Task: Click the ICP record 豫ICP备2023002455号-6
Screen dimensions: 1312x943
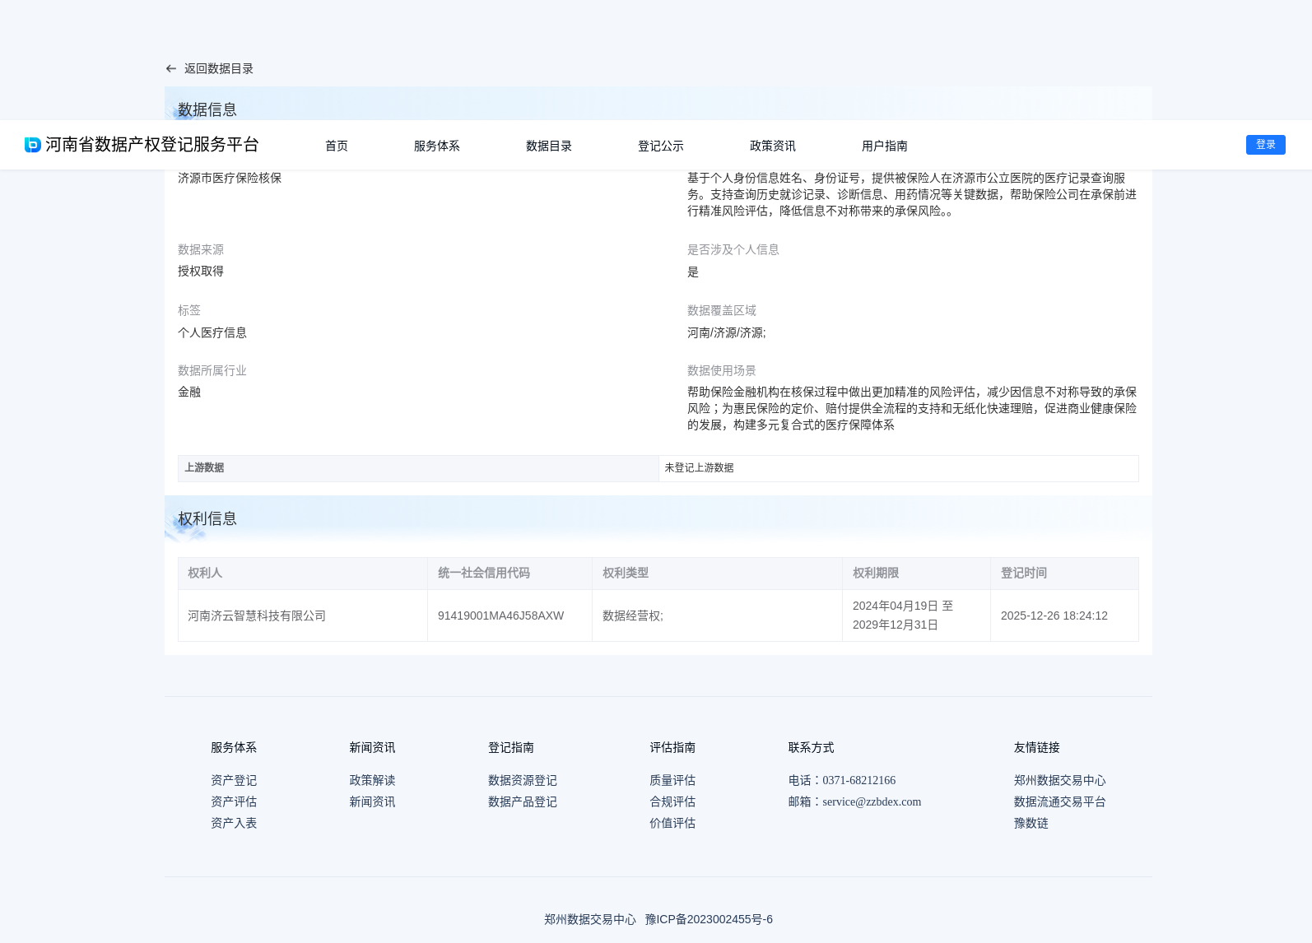Action: [x=709, y=919]
